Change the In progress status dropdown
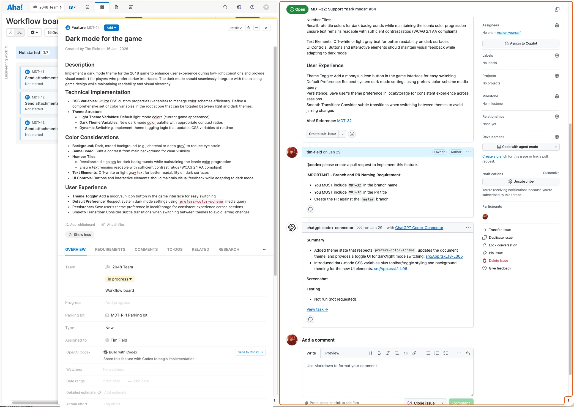The image size is (574, 407). [119, 279]
